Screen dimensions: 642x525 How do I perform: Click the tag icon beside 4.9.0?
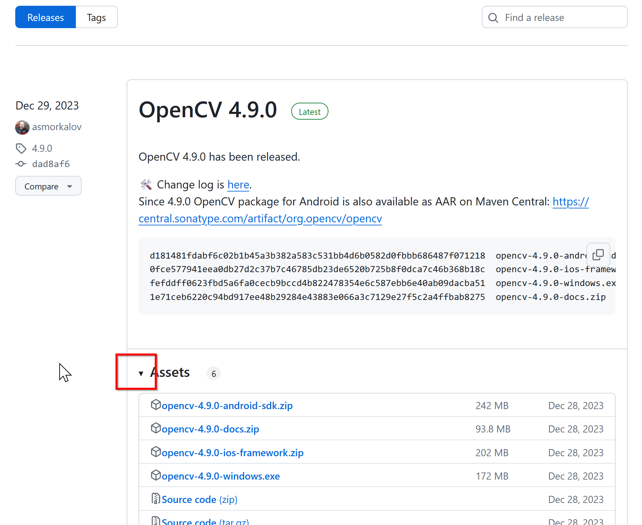tap(21, 148)
